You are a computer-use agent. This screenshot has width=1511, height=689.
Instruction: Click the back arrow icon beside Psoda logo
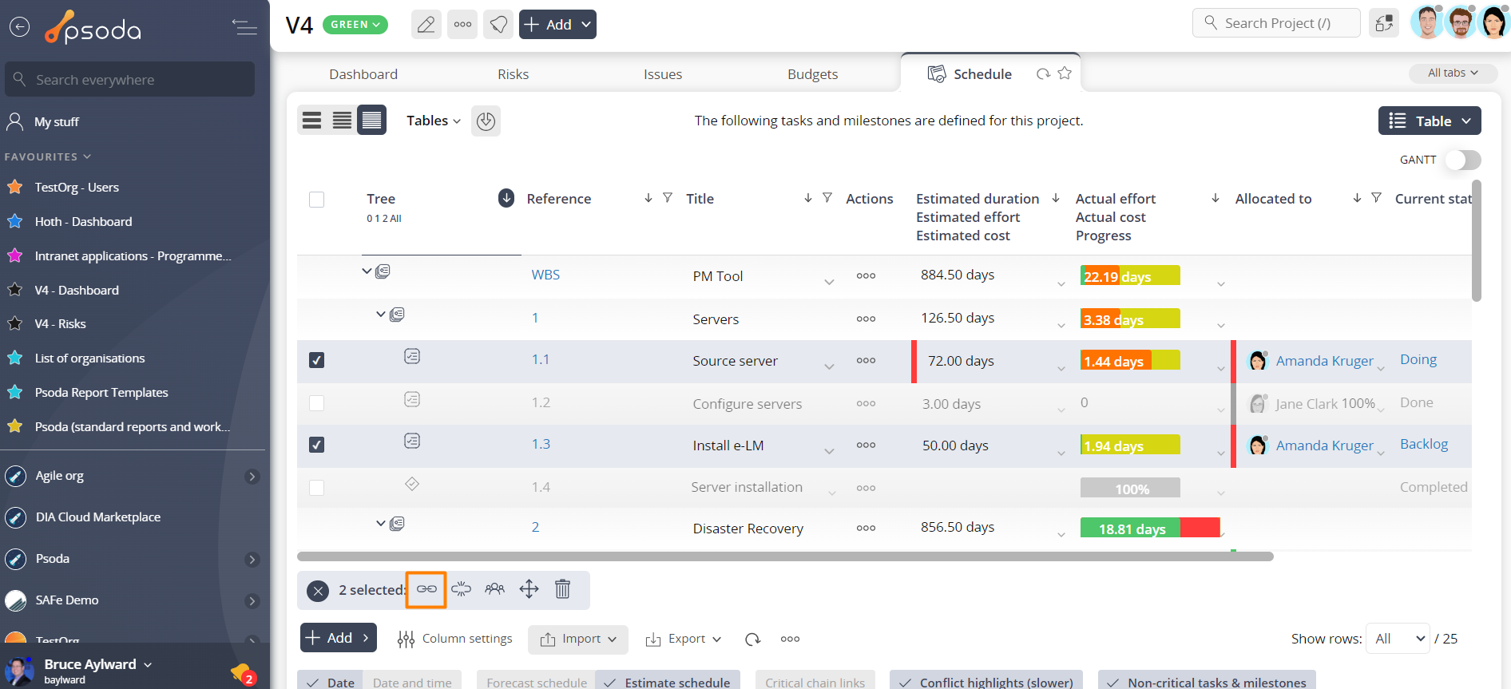click(19, 27)
